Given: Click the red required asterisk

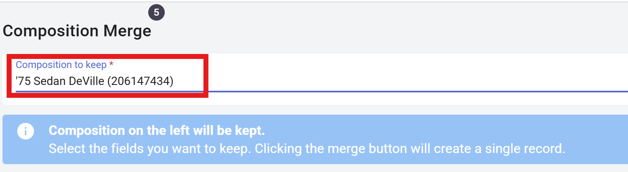Looking at the screenshot, I should click(111, 65).
